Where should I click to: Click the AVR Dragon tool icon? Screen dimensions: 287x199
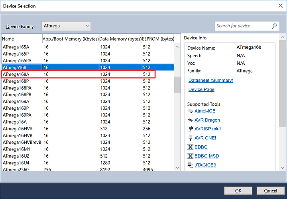191,120
